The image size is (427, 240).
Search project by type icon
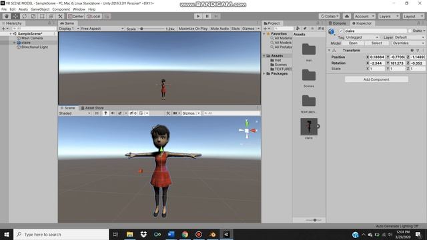pyautogui.click(x=298, y=29)
